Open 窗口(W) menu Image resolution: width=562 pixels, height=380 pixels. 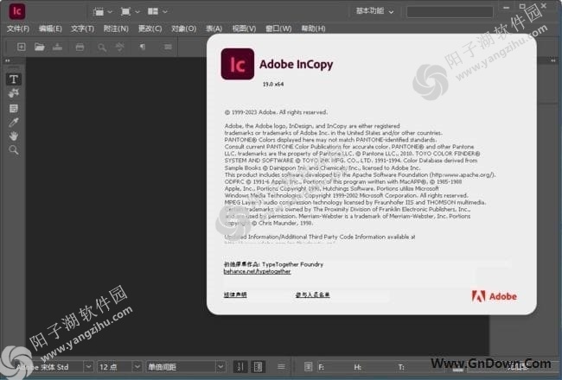[278, 28]
